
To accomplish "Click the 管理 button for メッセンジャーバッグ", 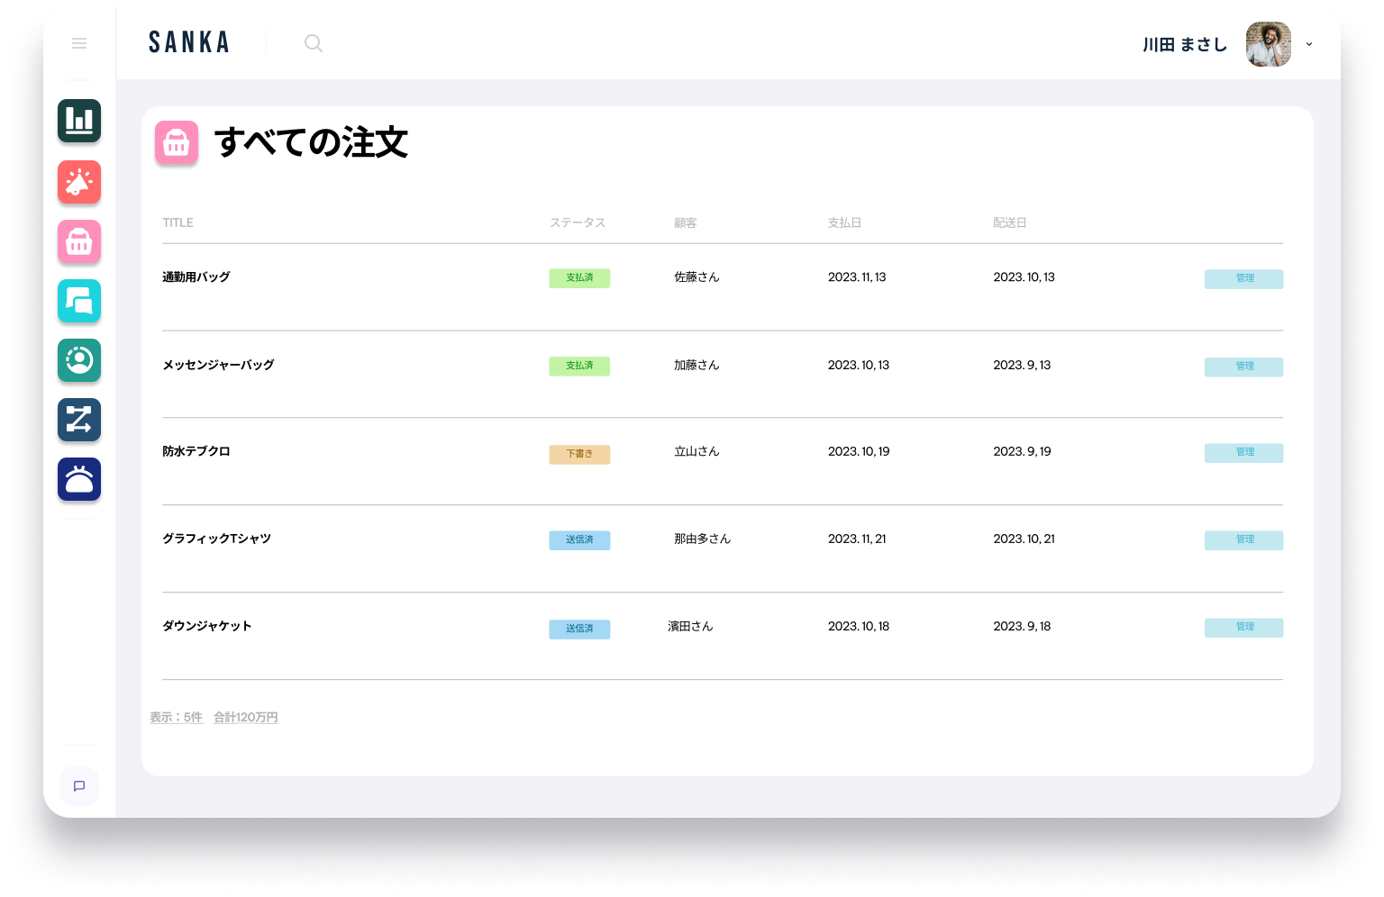I will [1243, 367].
